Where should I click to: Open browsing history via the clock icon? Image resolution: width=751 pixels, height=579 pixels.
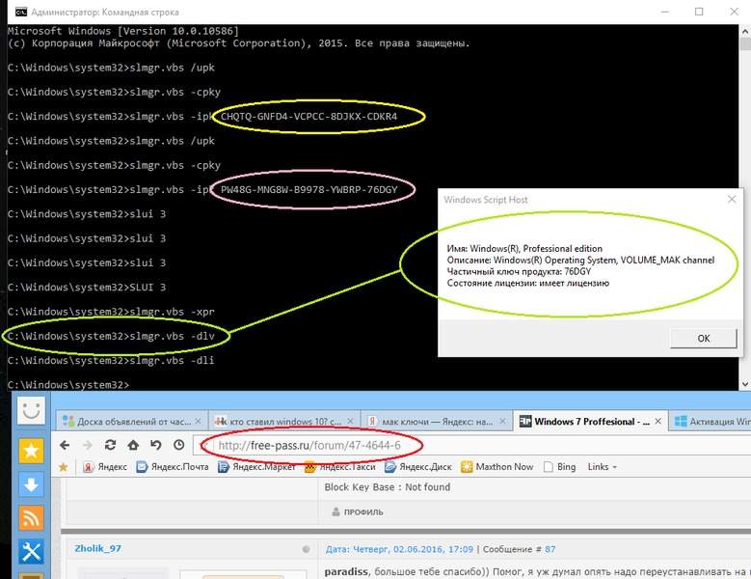(179, 445)
